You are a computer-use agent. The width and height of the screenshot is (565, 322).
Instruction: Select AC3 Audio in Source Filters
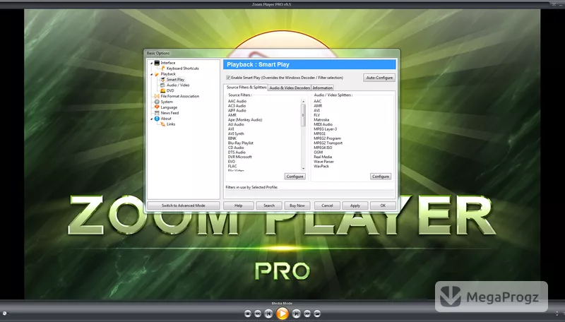click(x=237, y=106)
